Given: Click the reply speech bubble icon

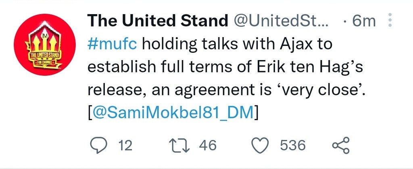Looking at the screenshot, I should pos(98,145).
